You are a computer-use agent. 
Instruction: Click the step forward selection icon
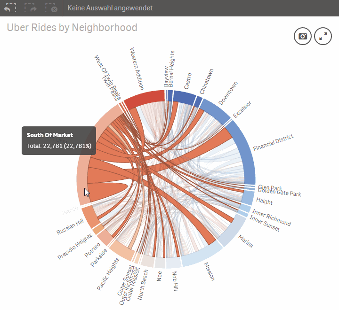coord(31,8)
